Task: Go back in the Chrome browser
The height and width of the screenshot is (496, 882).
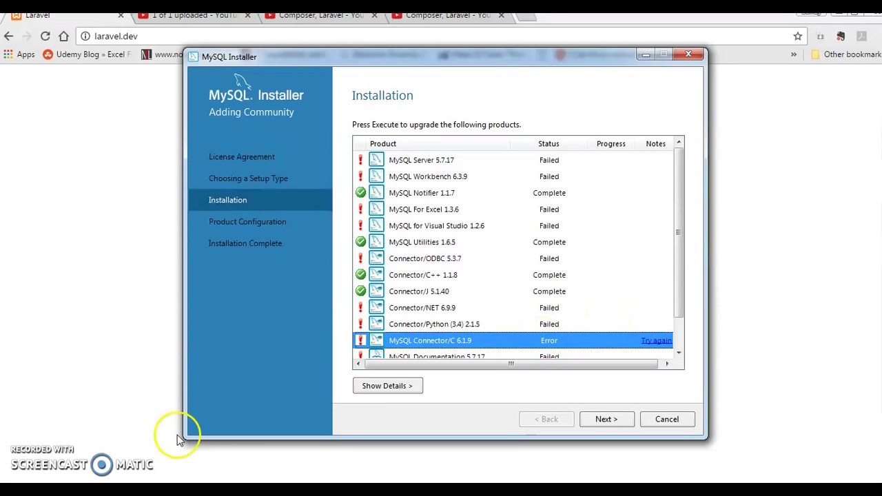Action: [x=9, y=36]
